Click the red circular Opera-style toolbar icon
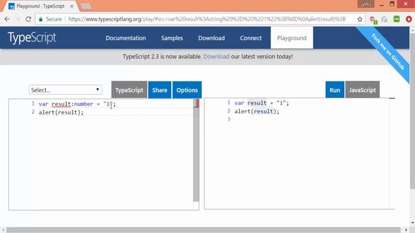415x233 pixels. [409, 19]
